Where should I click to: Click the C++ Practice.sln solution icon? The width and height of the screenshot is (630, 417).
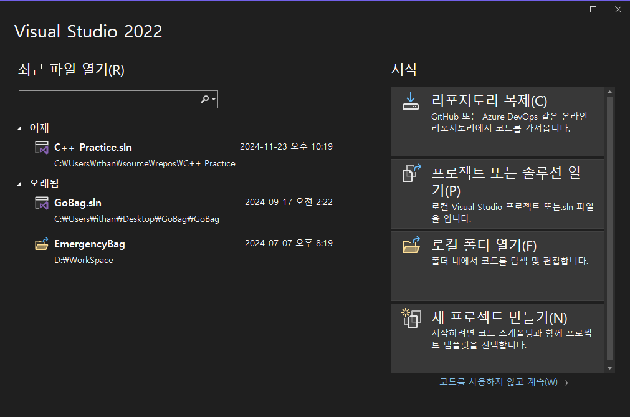click(x=42, y=148)
